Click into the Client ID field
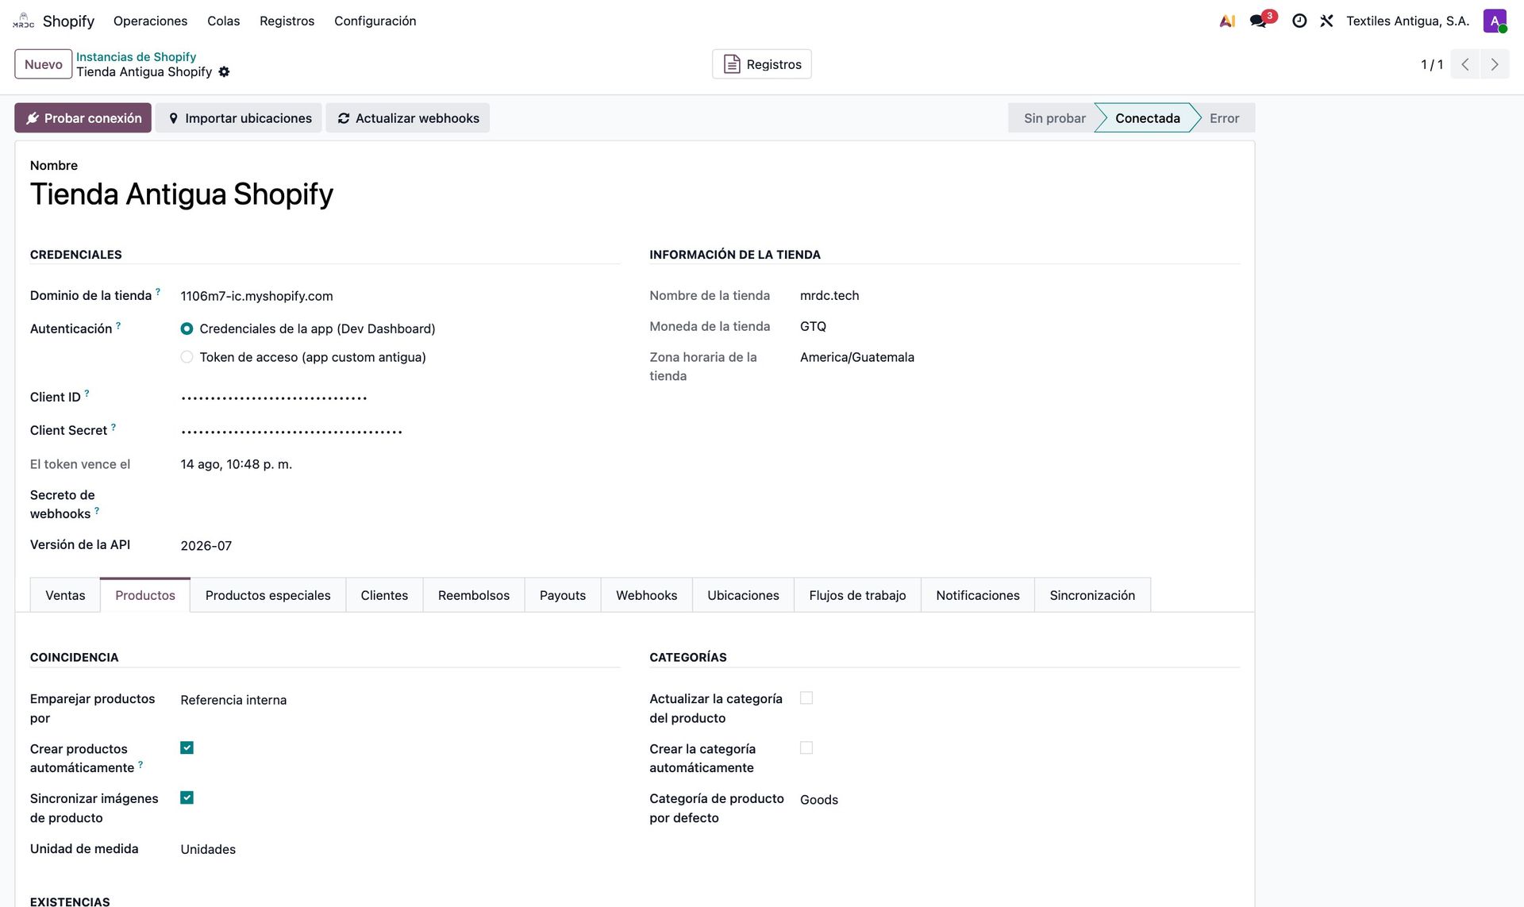 pos(400,398)
